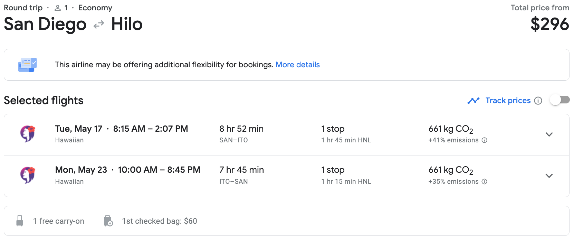Select the 10:00 AM – 8:45 PM flight row
583x242 pixels.
159,170
